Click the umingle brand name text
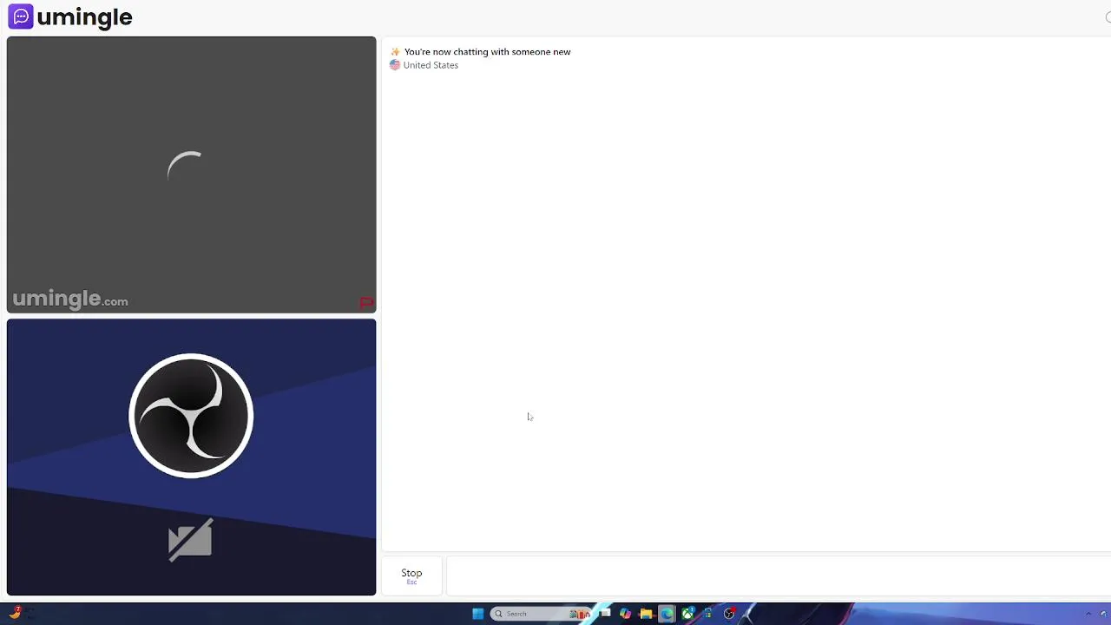1111x625 pixels. pos(84,17)
